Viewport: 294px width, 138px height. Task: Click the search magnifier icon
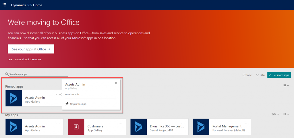(x=7, y=74)
